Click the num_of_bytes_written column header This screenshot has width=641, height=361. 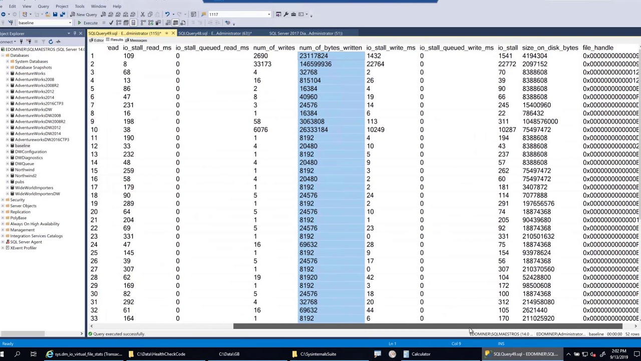click(x=330, y=48)
